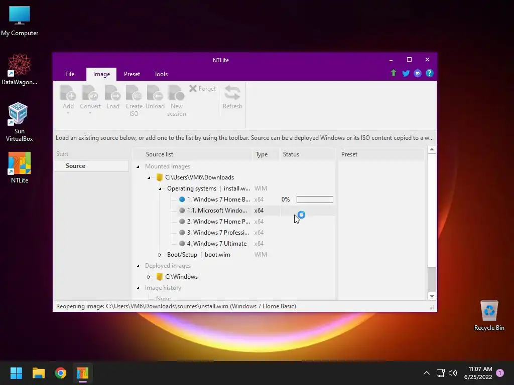Viewport: 514px width, 385px height.
Task: Click the green update arrow icon
Action: [x=394, y=73]
